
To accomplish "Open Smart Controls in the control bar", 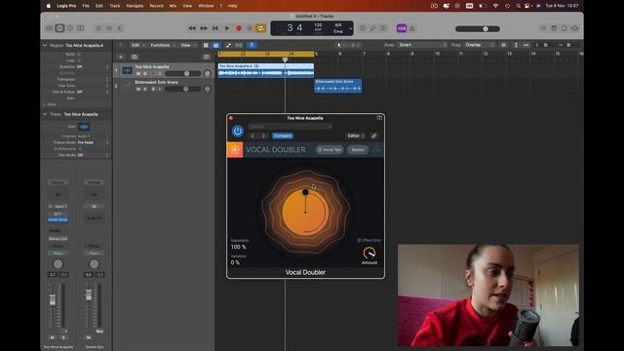I will click(x=98, y=28).
